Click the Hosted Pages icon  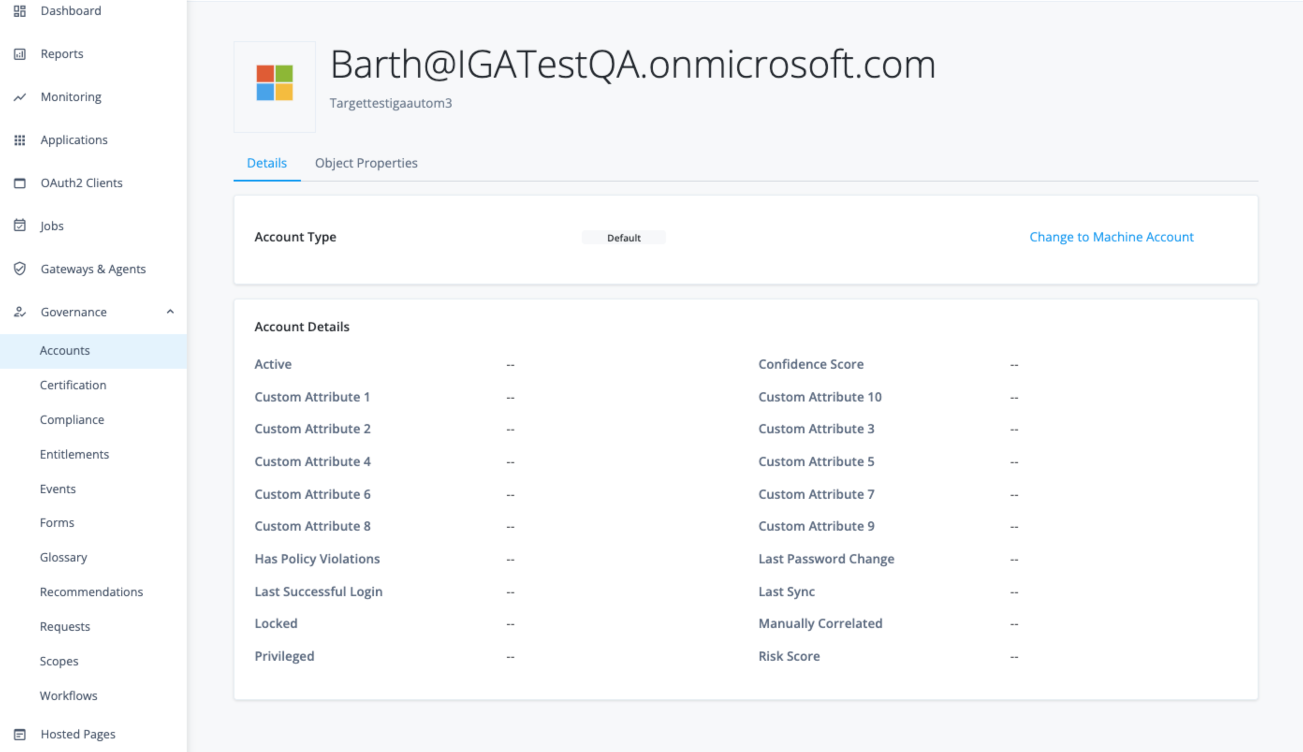20,734
